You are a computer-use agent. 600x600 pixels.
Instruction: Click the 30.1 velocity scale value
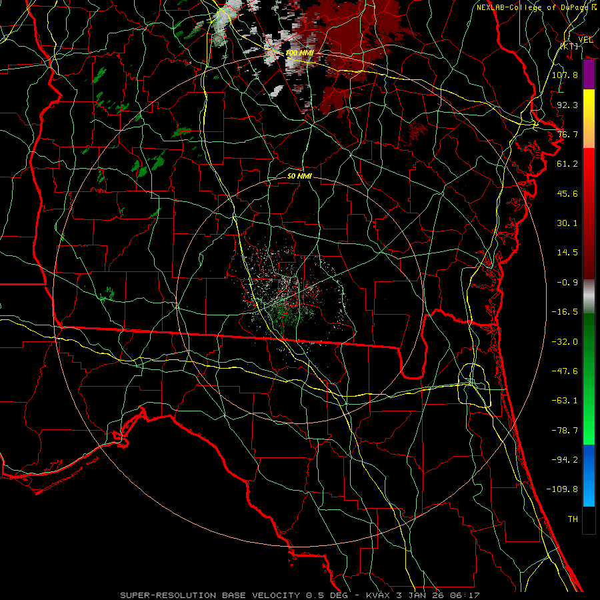pyautogui.click(x=567, y=223)
